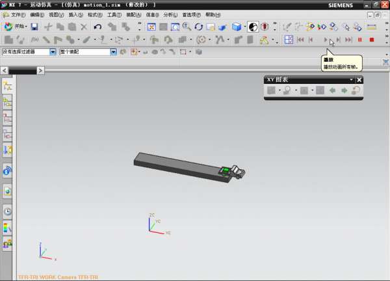Click the Cut scissors icon
Viewport: 390px width, 281px height.
[48, 27]
